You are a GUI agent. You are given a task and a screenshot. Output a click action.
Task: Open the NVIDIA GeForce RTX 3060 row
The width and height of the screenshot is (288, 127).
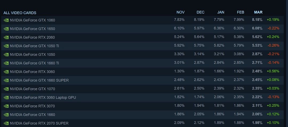click(x=142, y=72)
